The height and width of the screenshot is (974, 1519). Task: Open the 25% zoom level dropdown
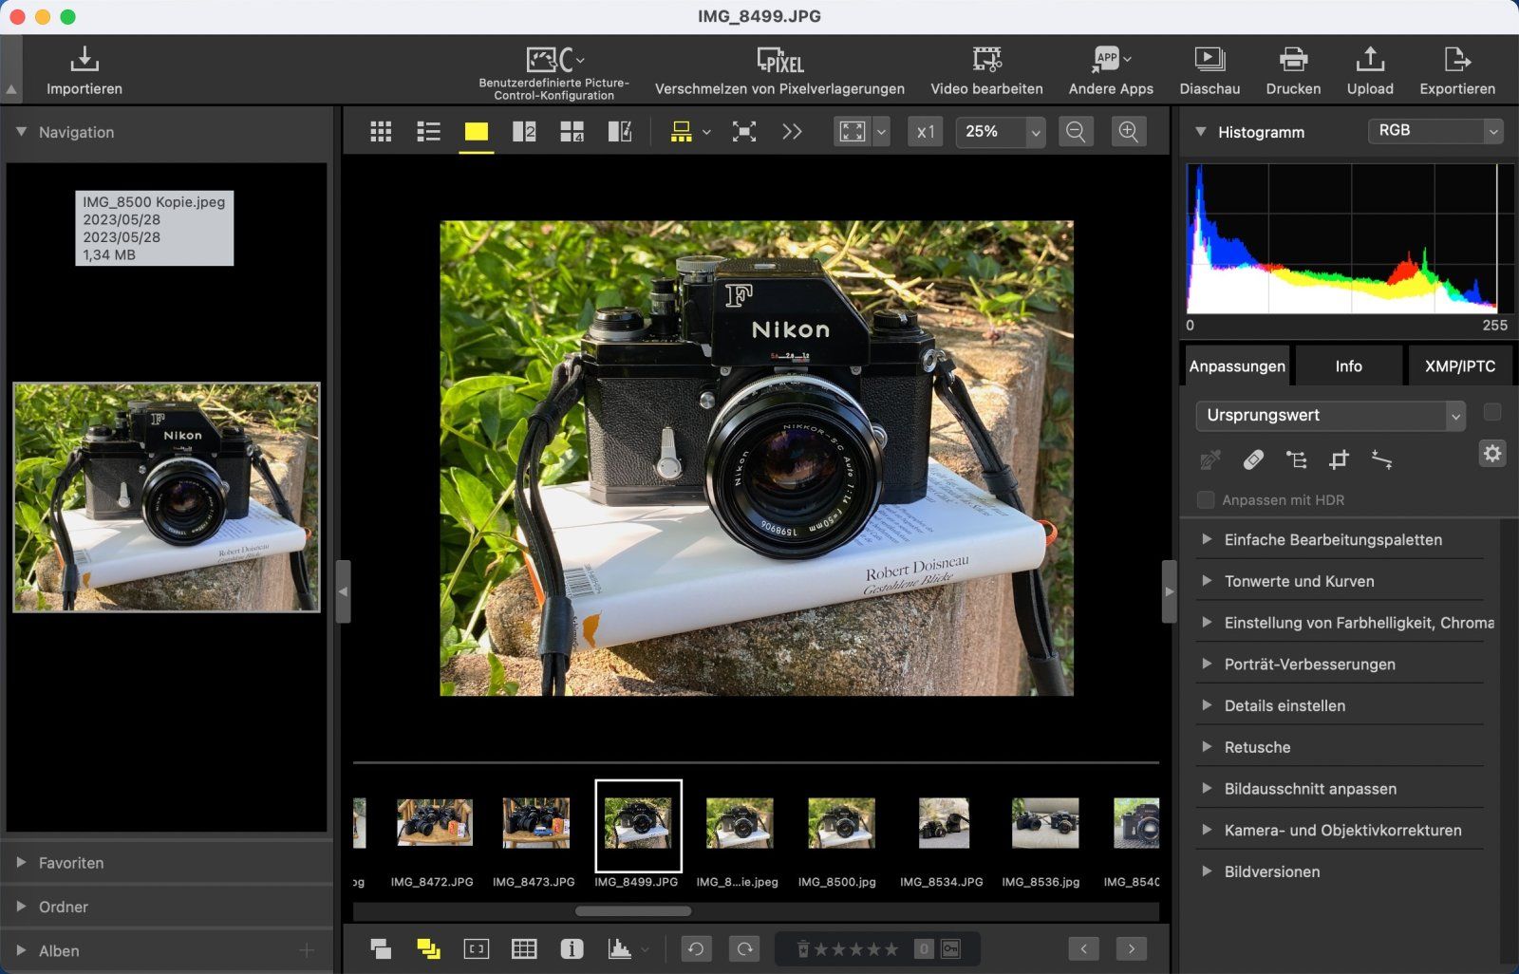tap(1035, 132)
